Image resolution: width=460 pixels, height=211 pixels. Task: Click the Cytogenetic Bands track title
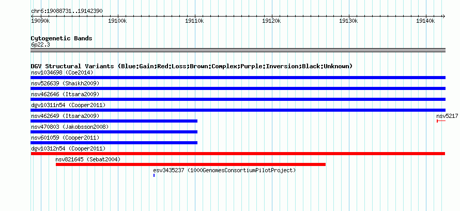pyautogui.click(x=62, y=38)
